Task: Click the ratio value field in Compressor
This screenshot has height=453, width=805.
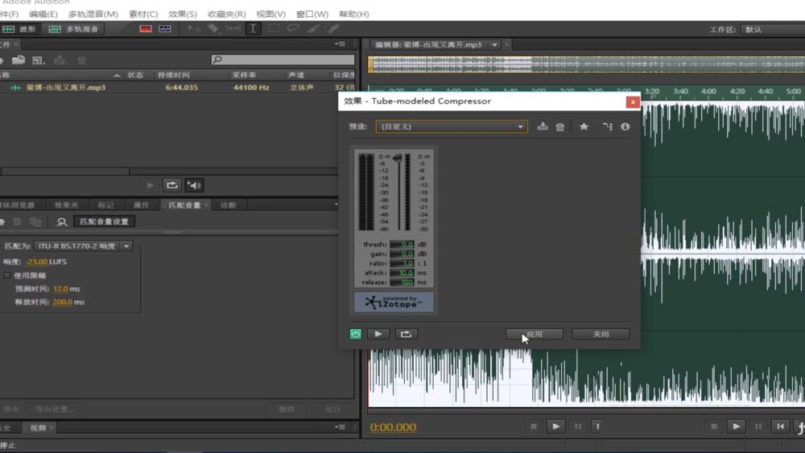Action: coord(402,263)
